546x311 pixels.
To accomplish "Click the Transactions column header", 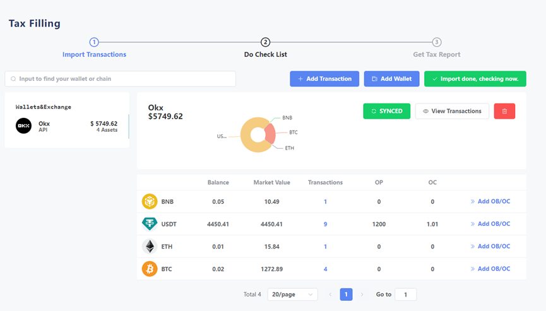I will [325, 182].
